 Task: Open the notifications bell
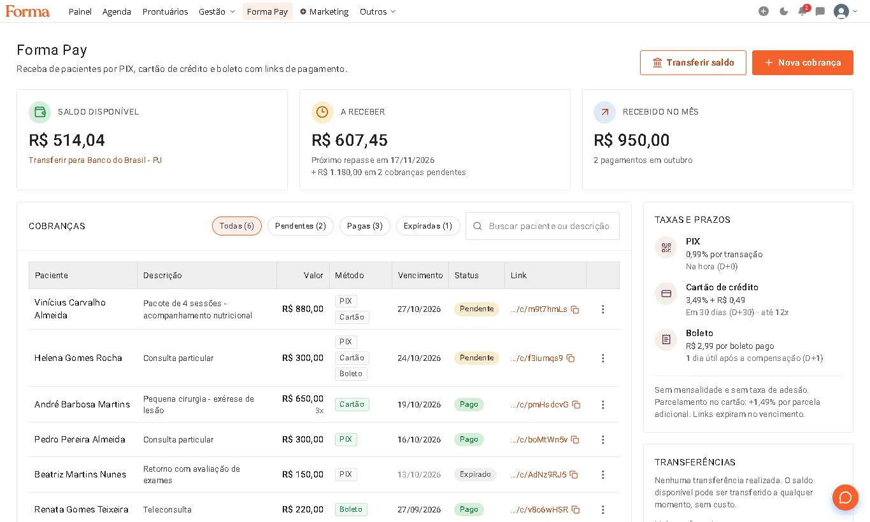pos(802,11)
